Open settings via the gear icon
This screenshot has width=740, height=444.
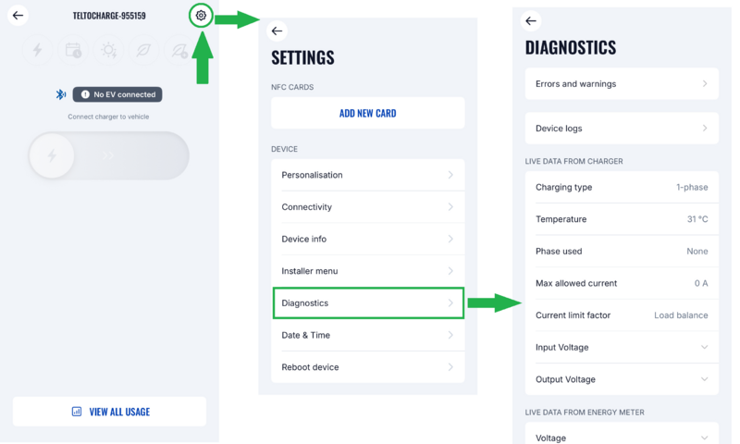tap(201, 16)
